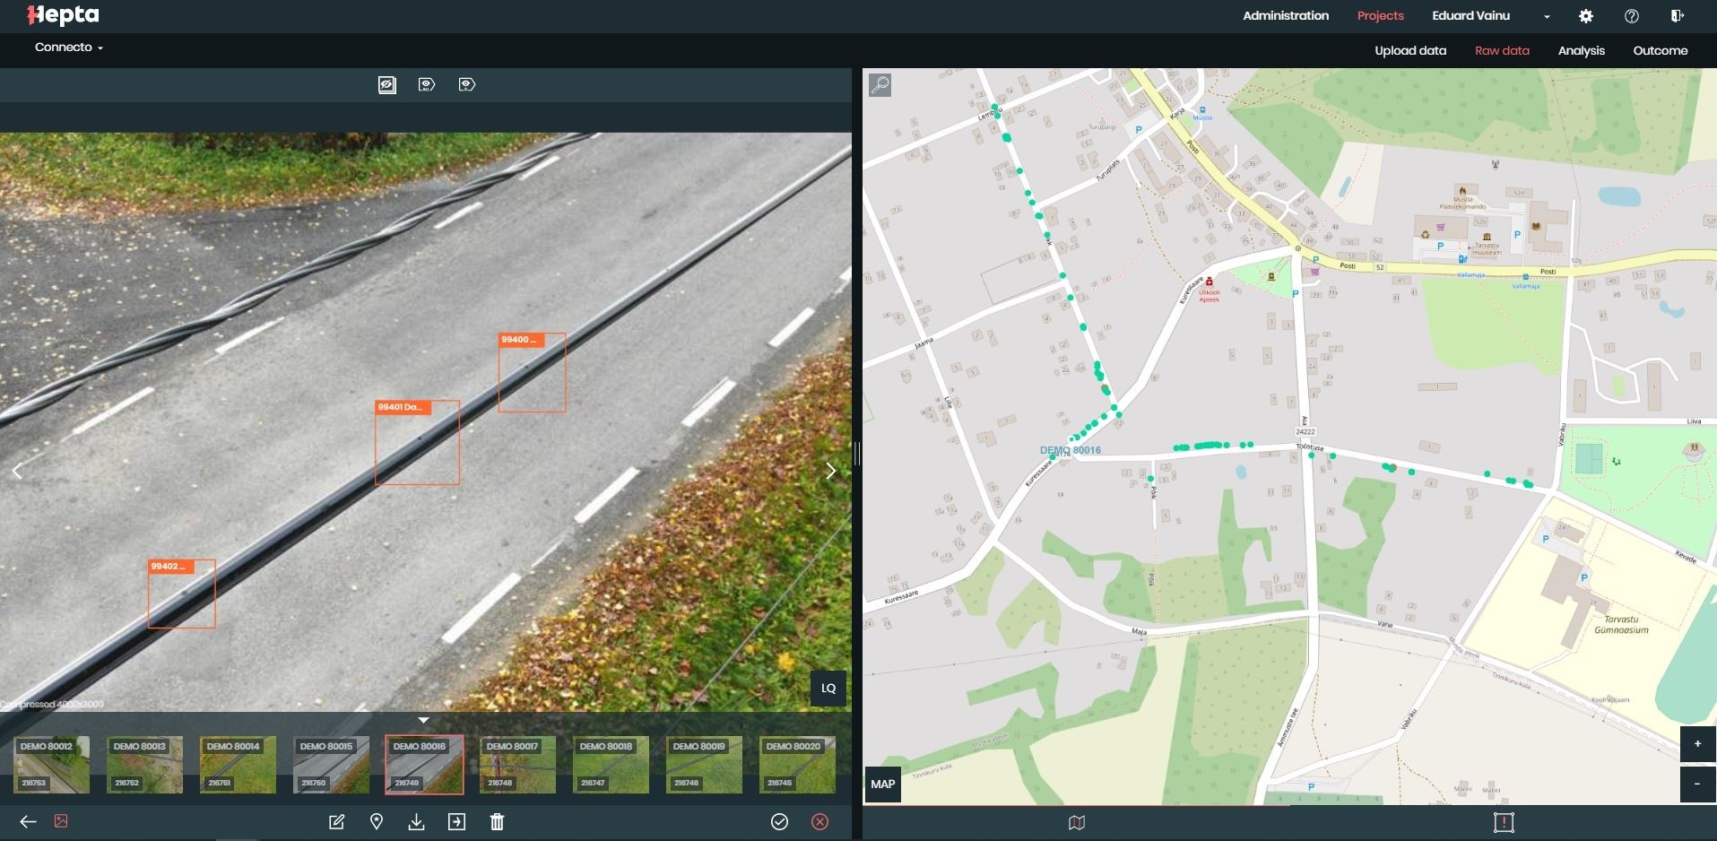
Task: Click the Hepta logo
Action: (x=63, y=15)
